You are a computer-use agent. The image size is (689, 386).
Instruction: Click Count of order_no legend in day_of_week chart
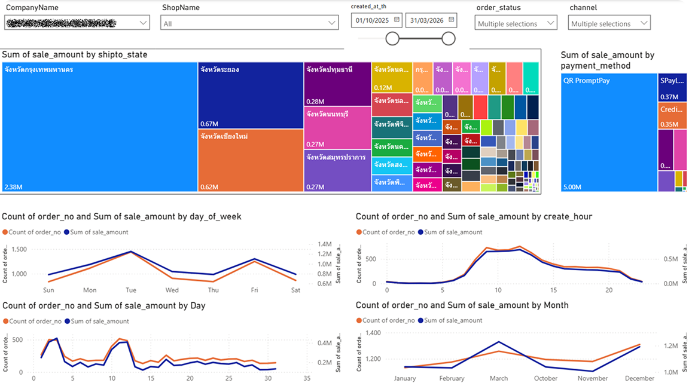[x=32, y=232]
